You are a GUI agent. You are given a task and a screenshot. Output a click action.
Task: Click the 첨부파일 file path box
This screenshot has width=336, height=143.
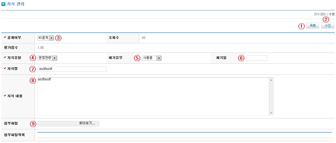pos(56,124)
